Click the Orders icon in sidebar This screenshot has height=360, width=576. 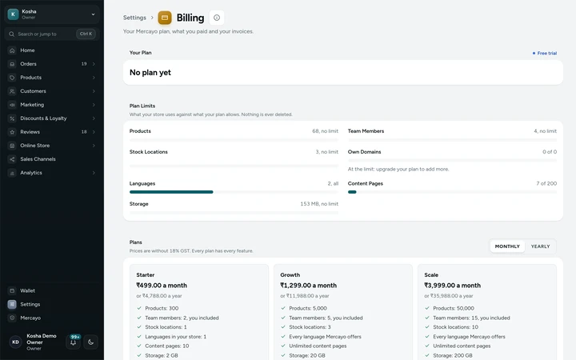[12, 64]
